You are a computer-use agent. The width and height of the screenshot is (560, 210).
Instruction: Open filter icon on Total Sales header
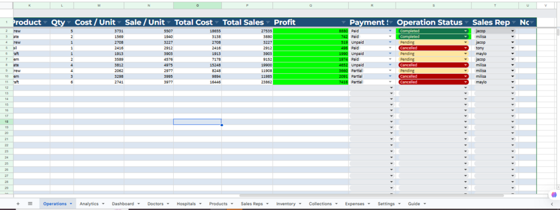267,22
